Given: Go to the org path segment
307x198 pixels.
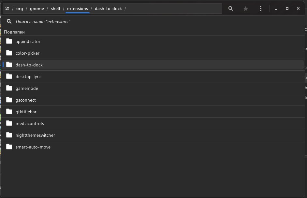Looking at the screenshot, I should pyautogui.click(x=20, y=8).
